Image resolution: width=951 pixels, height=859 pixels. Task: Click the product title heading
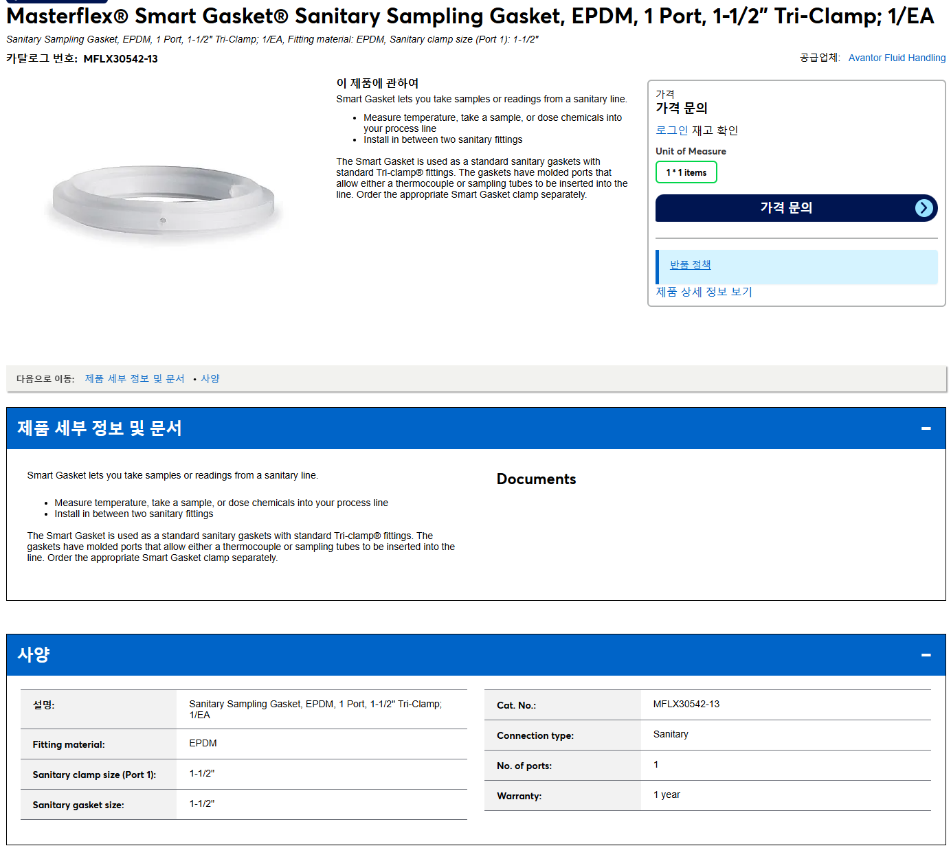click(x=470, y=16)
